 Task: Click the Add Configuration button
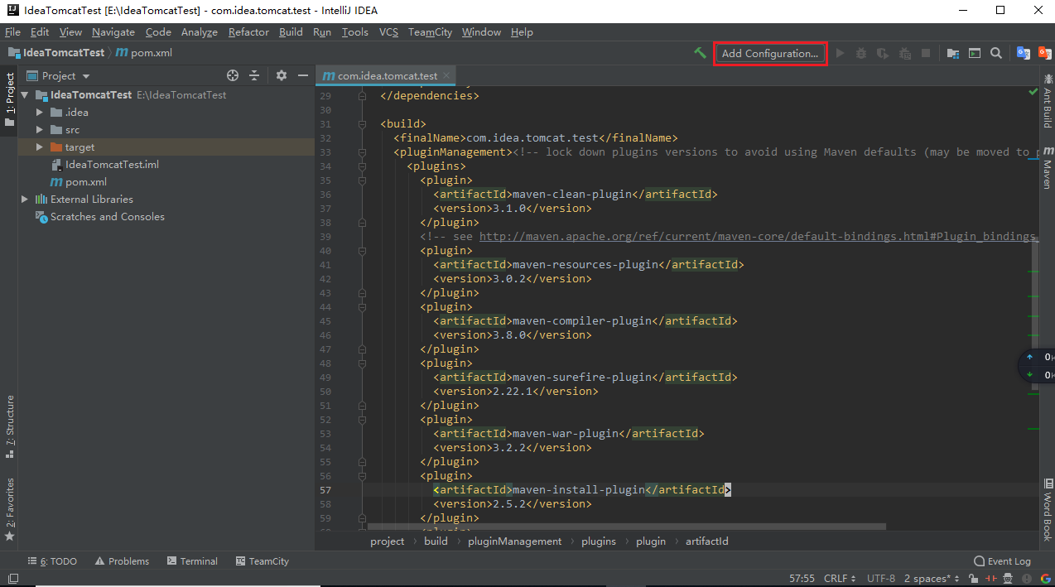(769, 53)
